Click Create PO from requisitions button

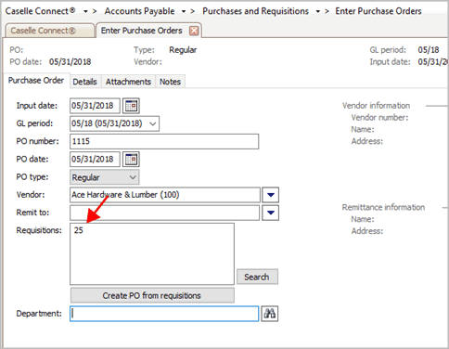pos(152,295)
